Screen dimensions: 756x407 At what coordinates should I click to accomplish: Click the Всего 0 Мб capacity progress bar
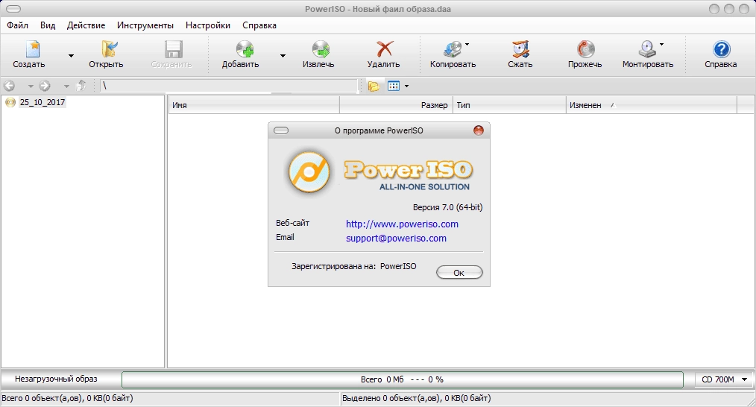[x=402, y=379]
